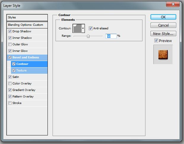Click the New Style button
This screenshot has width=184, height=144.
tap(163, 33)
